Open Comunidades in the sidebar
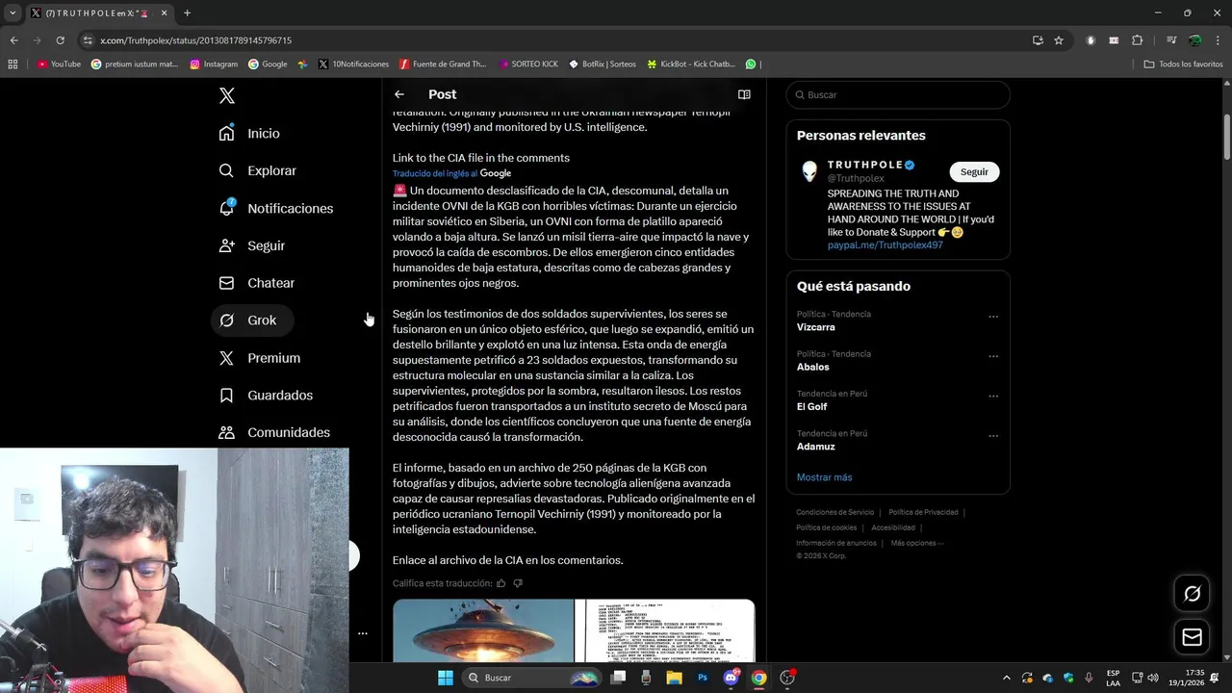The image size is (1232, 693). pyautogui.click(x=275, y=433)
